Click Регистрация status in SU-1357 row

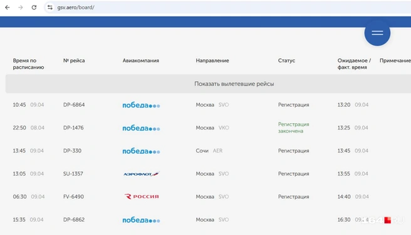[294, 174]
